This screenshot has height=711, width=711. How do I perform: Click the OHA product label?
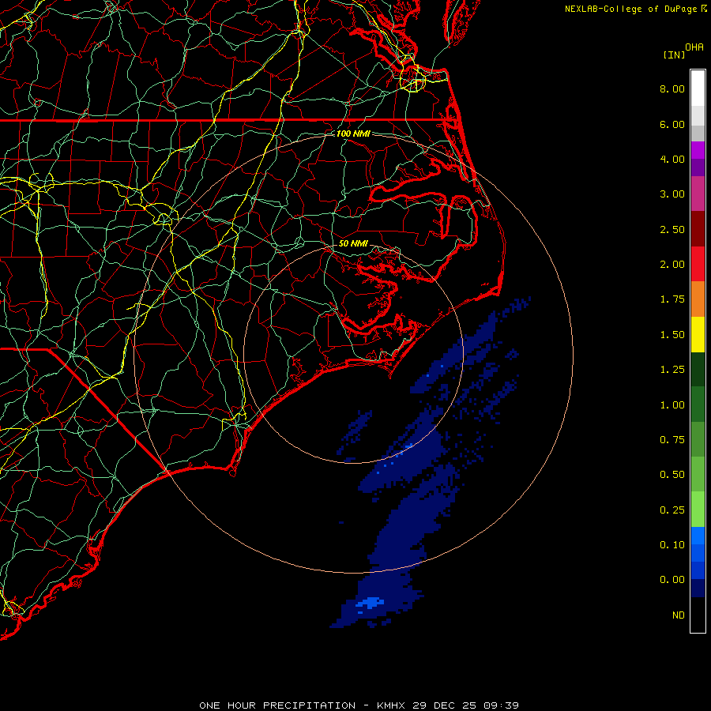[x=694, y=47]
